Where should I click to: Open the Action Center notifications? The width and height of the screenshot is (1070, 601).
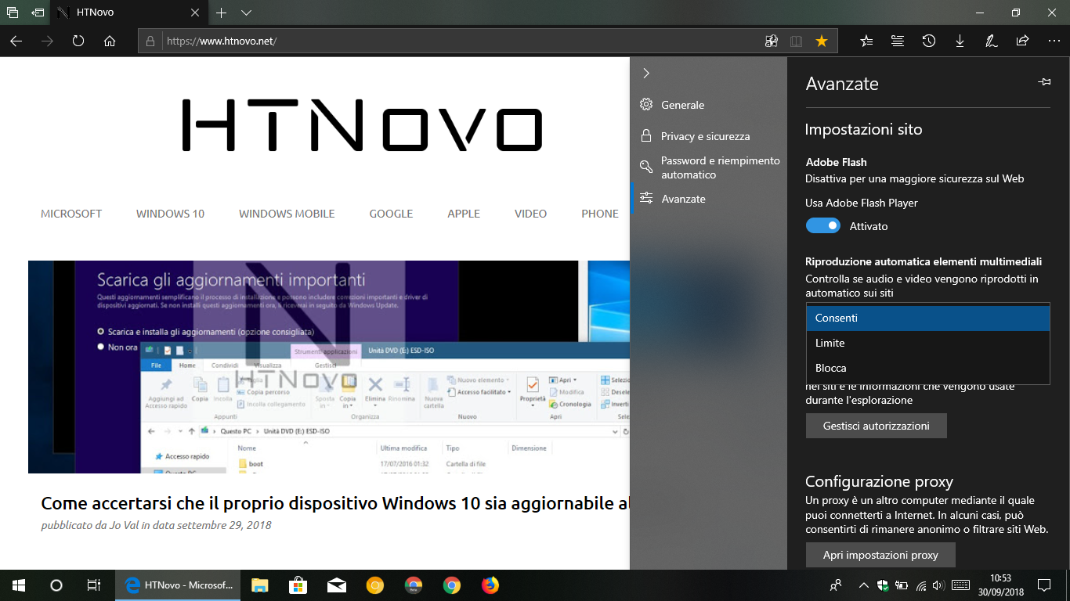(1044, 585)
